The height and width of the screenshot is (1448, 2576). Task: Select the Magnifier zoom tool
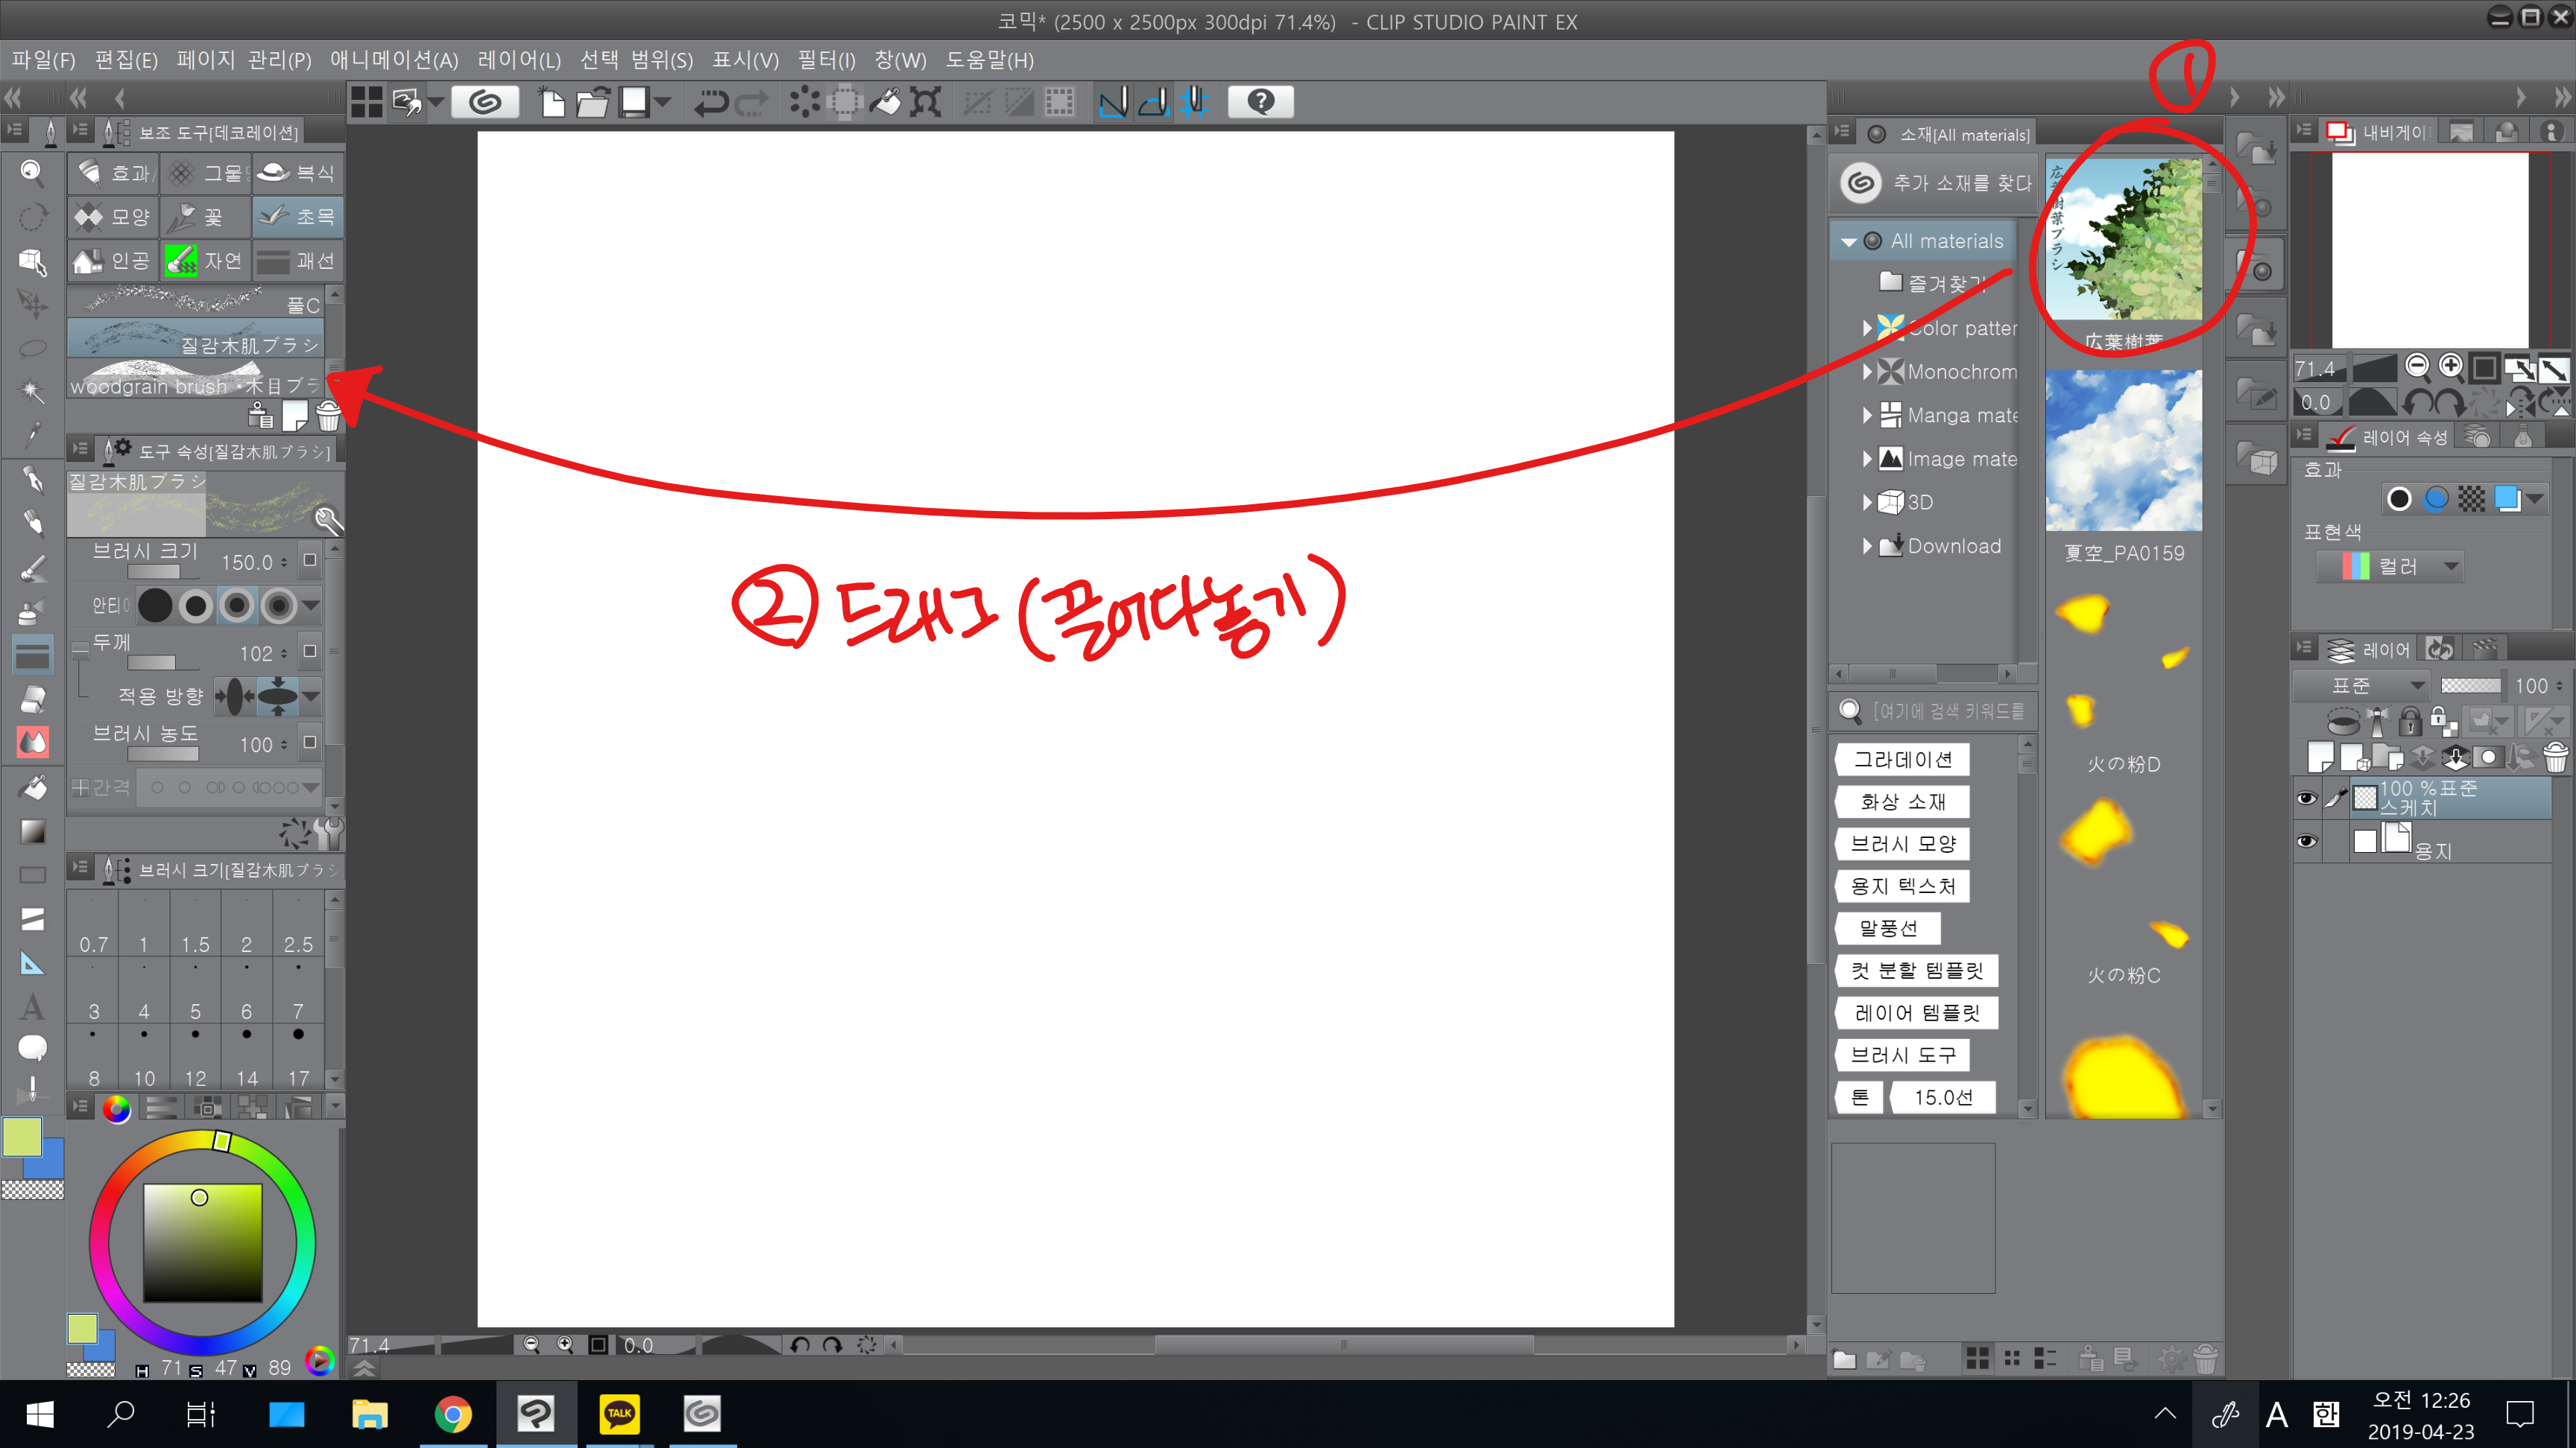point(32,173)
